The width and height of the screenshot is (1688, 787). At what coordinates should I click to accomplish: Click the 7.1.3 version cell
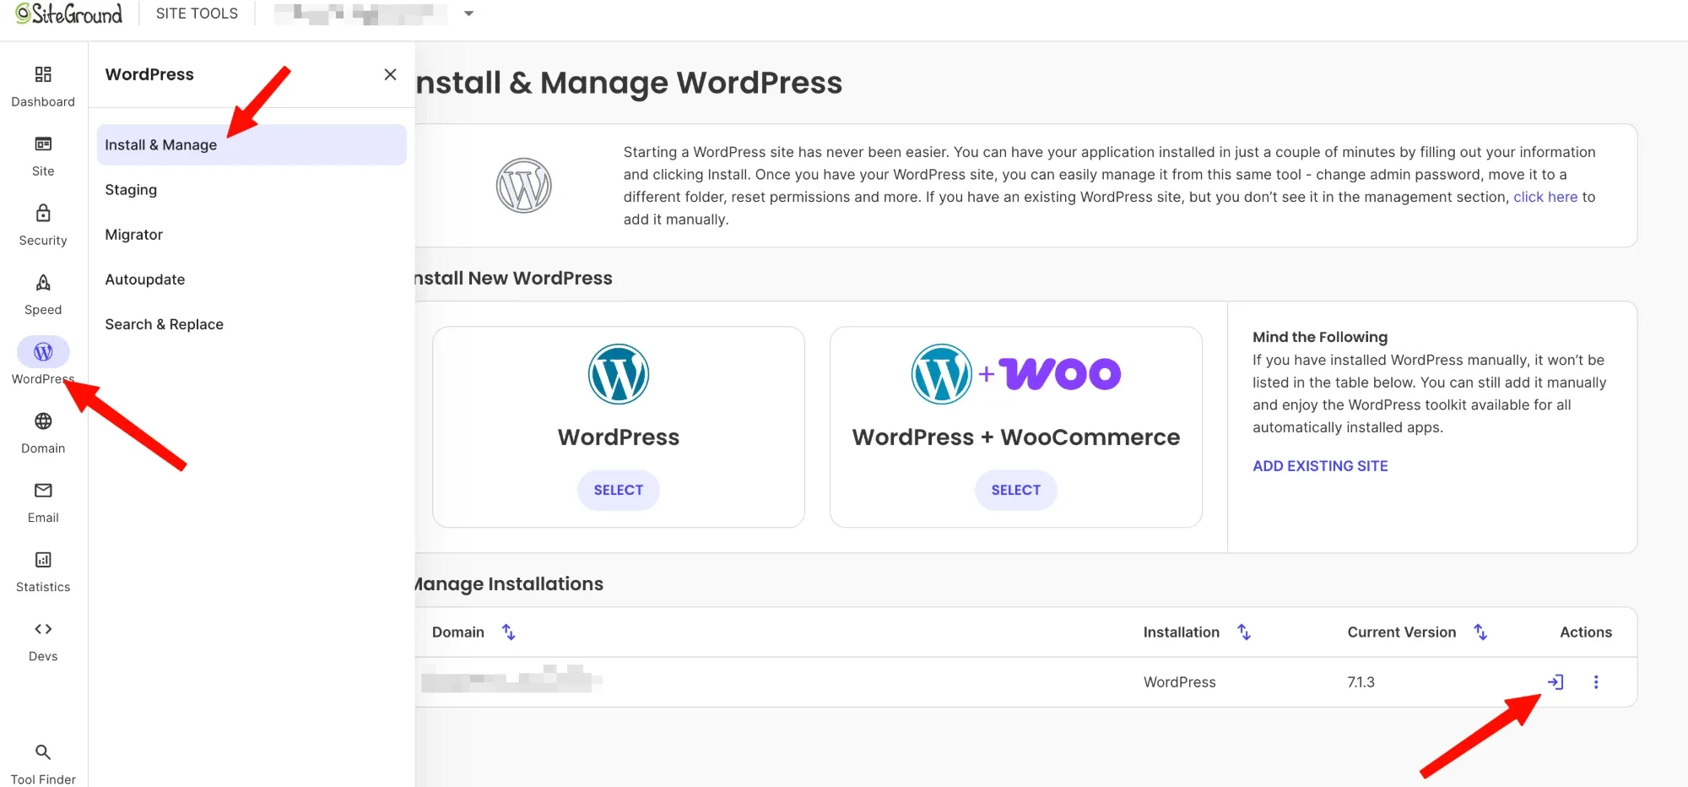(1361, 681)
